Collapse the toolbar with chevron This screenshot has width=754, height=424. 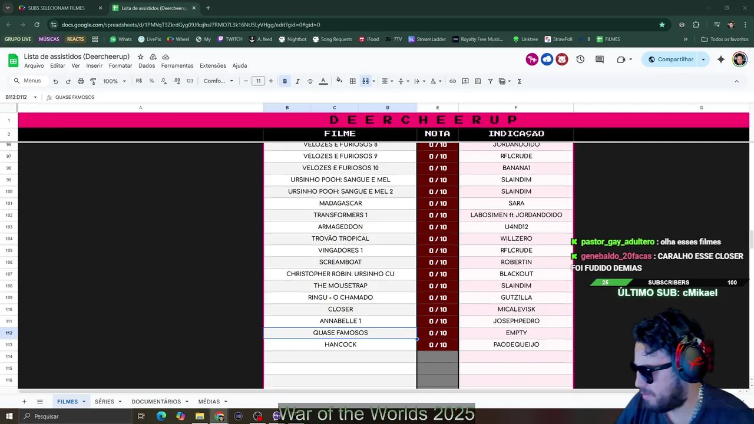(736, 81)
